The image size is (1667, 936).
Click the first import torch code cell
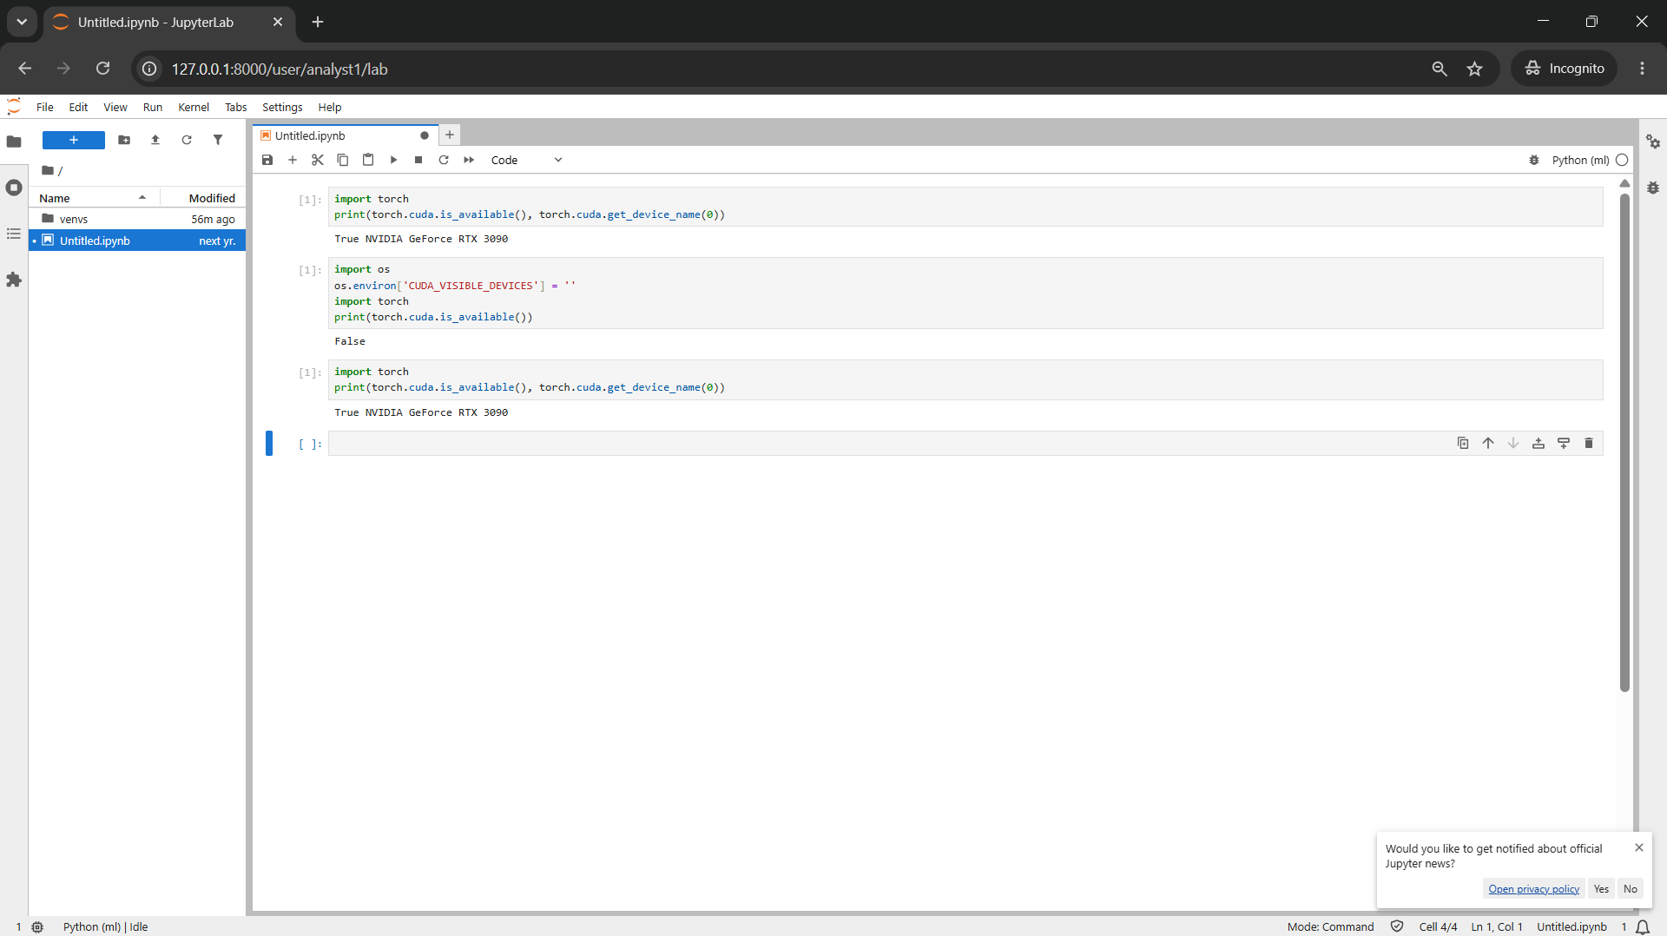click(x=965, y=207)
